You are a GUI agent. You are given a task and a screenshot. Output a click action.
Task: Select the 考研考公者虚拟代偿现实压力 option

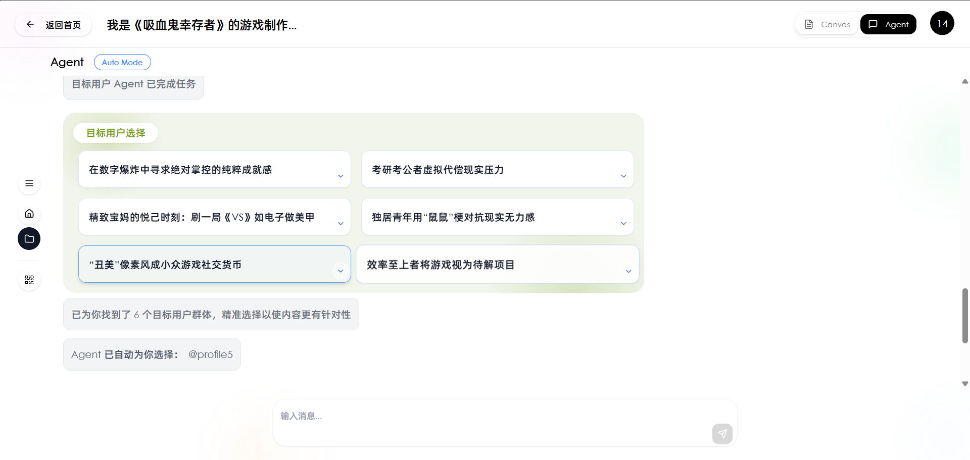coord(498,169)
